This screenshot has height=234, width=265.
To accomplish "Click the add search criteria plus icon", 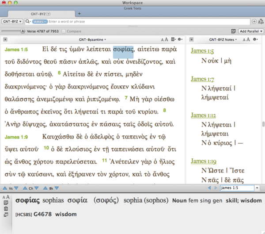I will click(x=254, y=21).
